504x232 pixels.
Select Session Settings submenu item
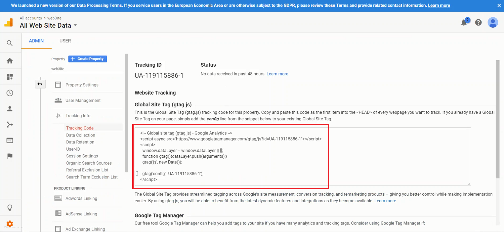82,156
